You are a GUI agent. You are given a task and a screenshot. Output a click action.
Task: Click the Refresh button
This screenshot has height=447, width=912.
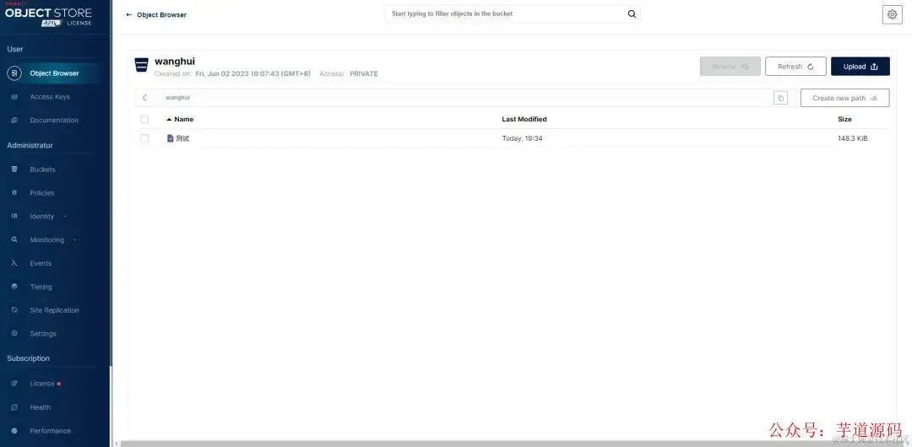point(795,67)
